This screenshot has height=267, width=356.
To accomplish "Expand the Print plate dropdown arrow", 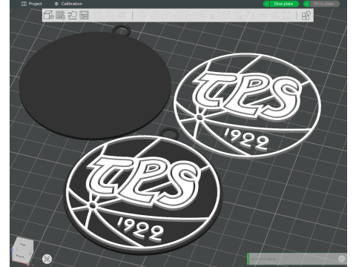I will point(306,4).
